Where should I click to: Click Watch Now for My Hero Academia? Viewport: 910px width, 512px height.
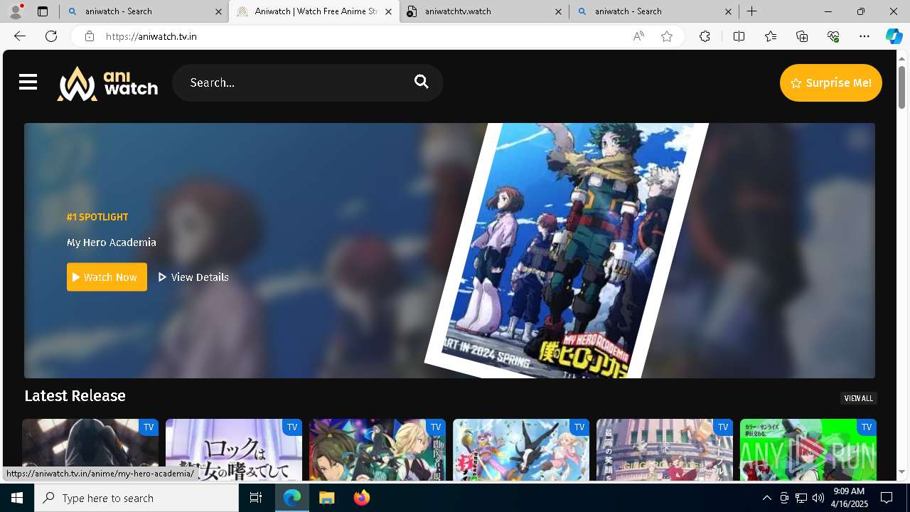(107, 277)
